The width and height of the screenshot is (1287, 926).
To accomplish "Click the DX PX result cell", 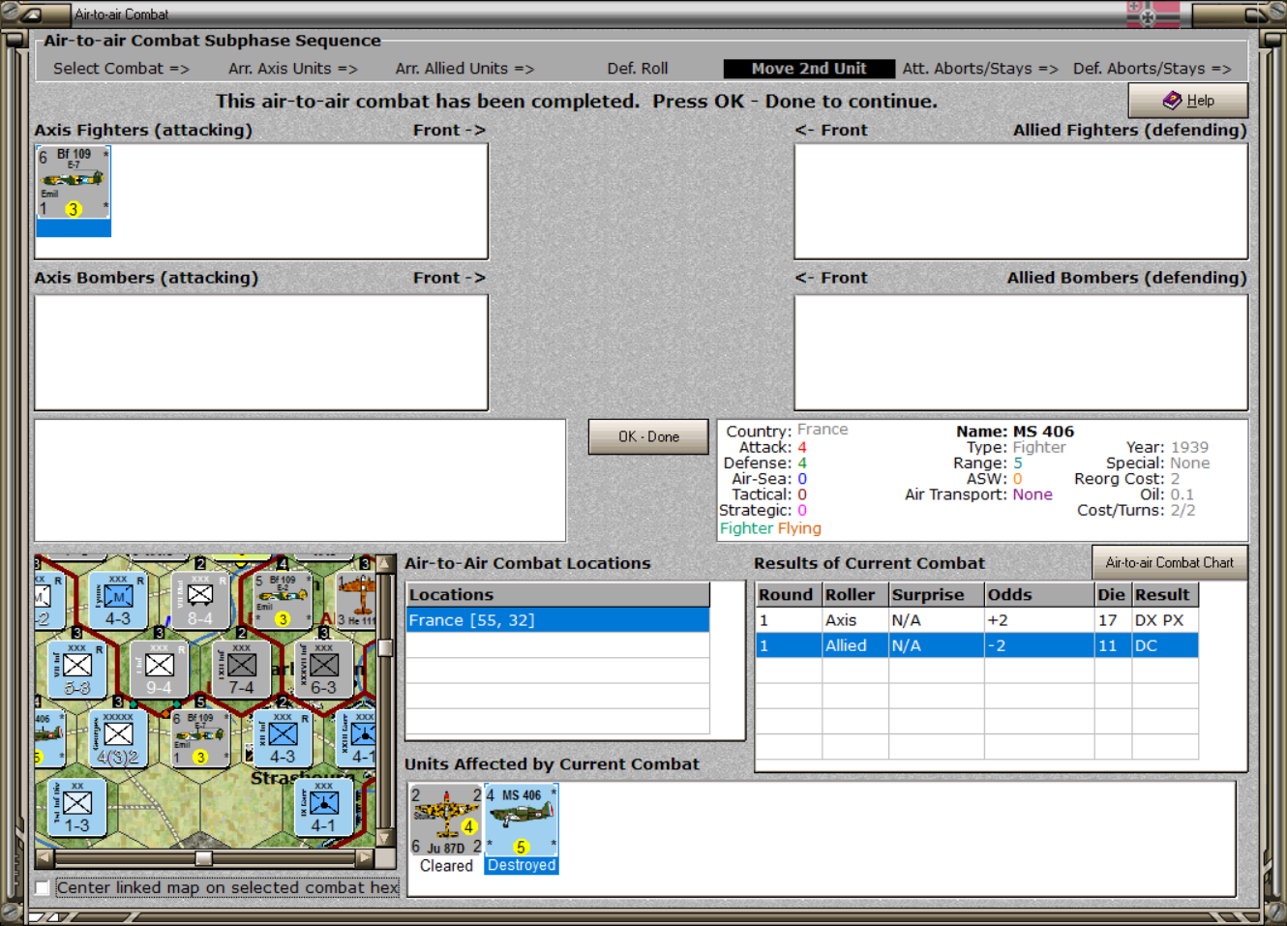I will coord(1165,620).
